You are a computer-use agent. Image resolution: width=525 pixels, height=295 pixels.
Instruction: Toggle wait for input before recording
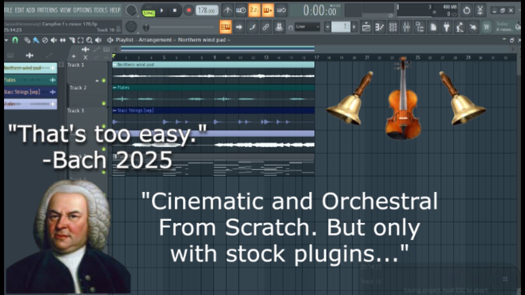(x=241, y=10)
